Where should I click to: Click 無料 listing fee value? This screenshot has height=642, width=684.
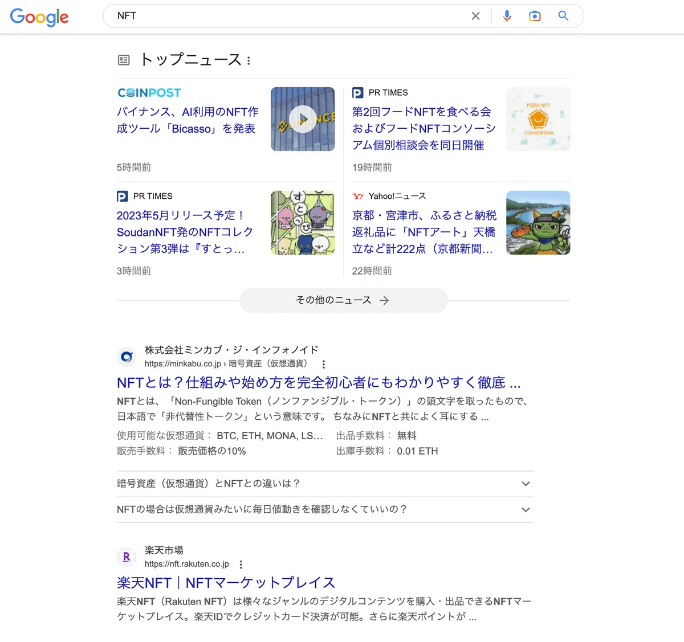coord(406,436)
